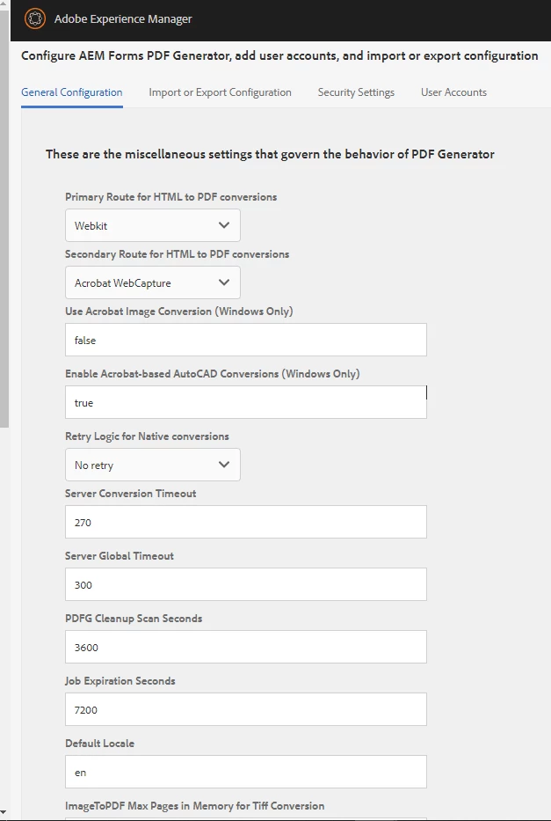
Task: Click the Adobe Experience Manager header title
Action: coord(123,18)
